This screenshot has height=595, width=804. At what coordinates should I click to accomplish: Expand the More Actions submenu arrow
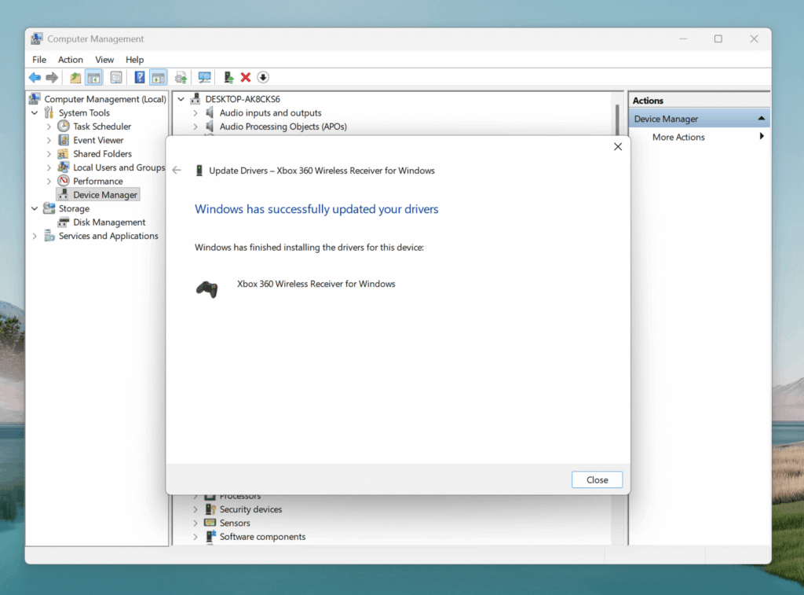pyautogui.click(x=761, y=137)
